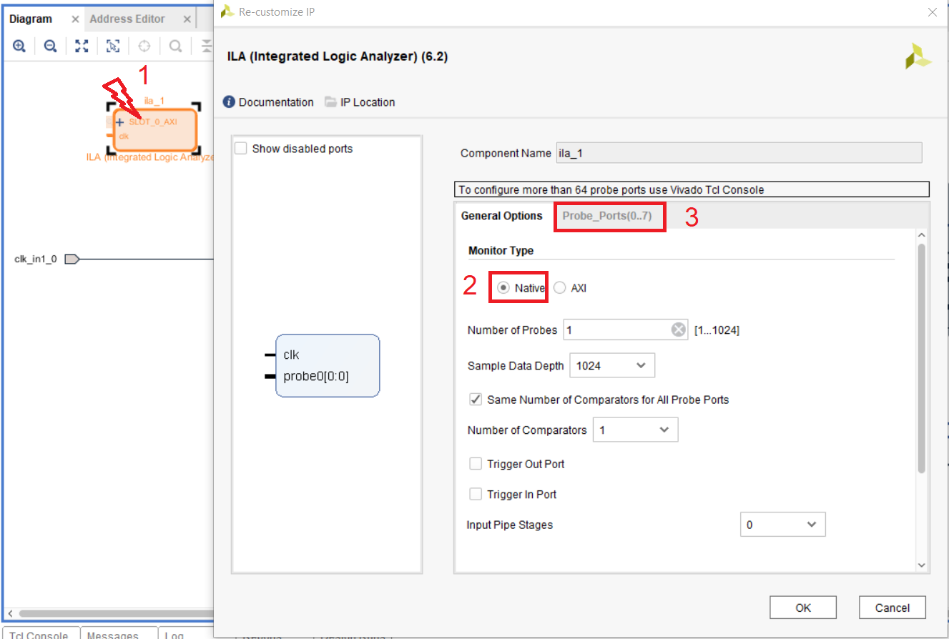Open the Documentation info icon
The image size is (949, 639).
point(229,102)
